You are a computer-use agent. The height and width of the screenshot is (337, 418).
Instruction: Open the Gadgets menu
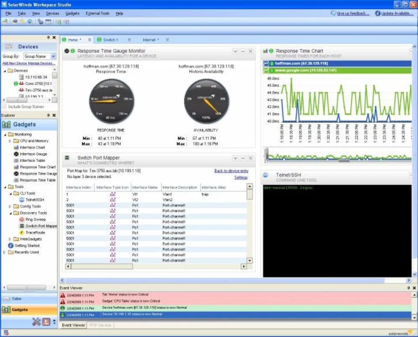point(72,13)
